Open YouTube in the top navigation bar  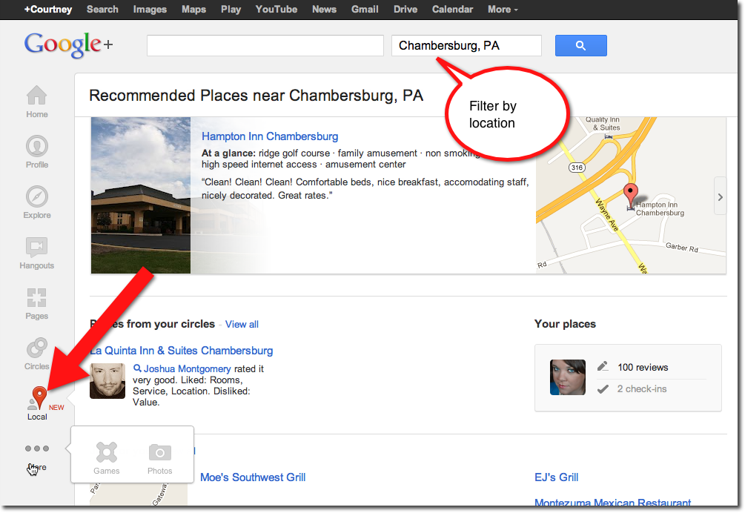coord(276,10)
